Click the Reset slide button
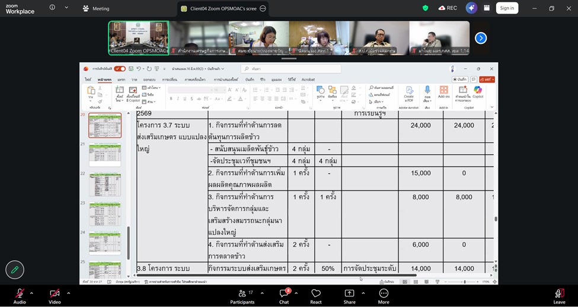This screenshot has height=307, width=578. pos(148,95)
